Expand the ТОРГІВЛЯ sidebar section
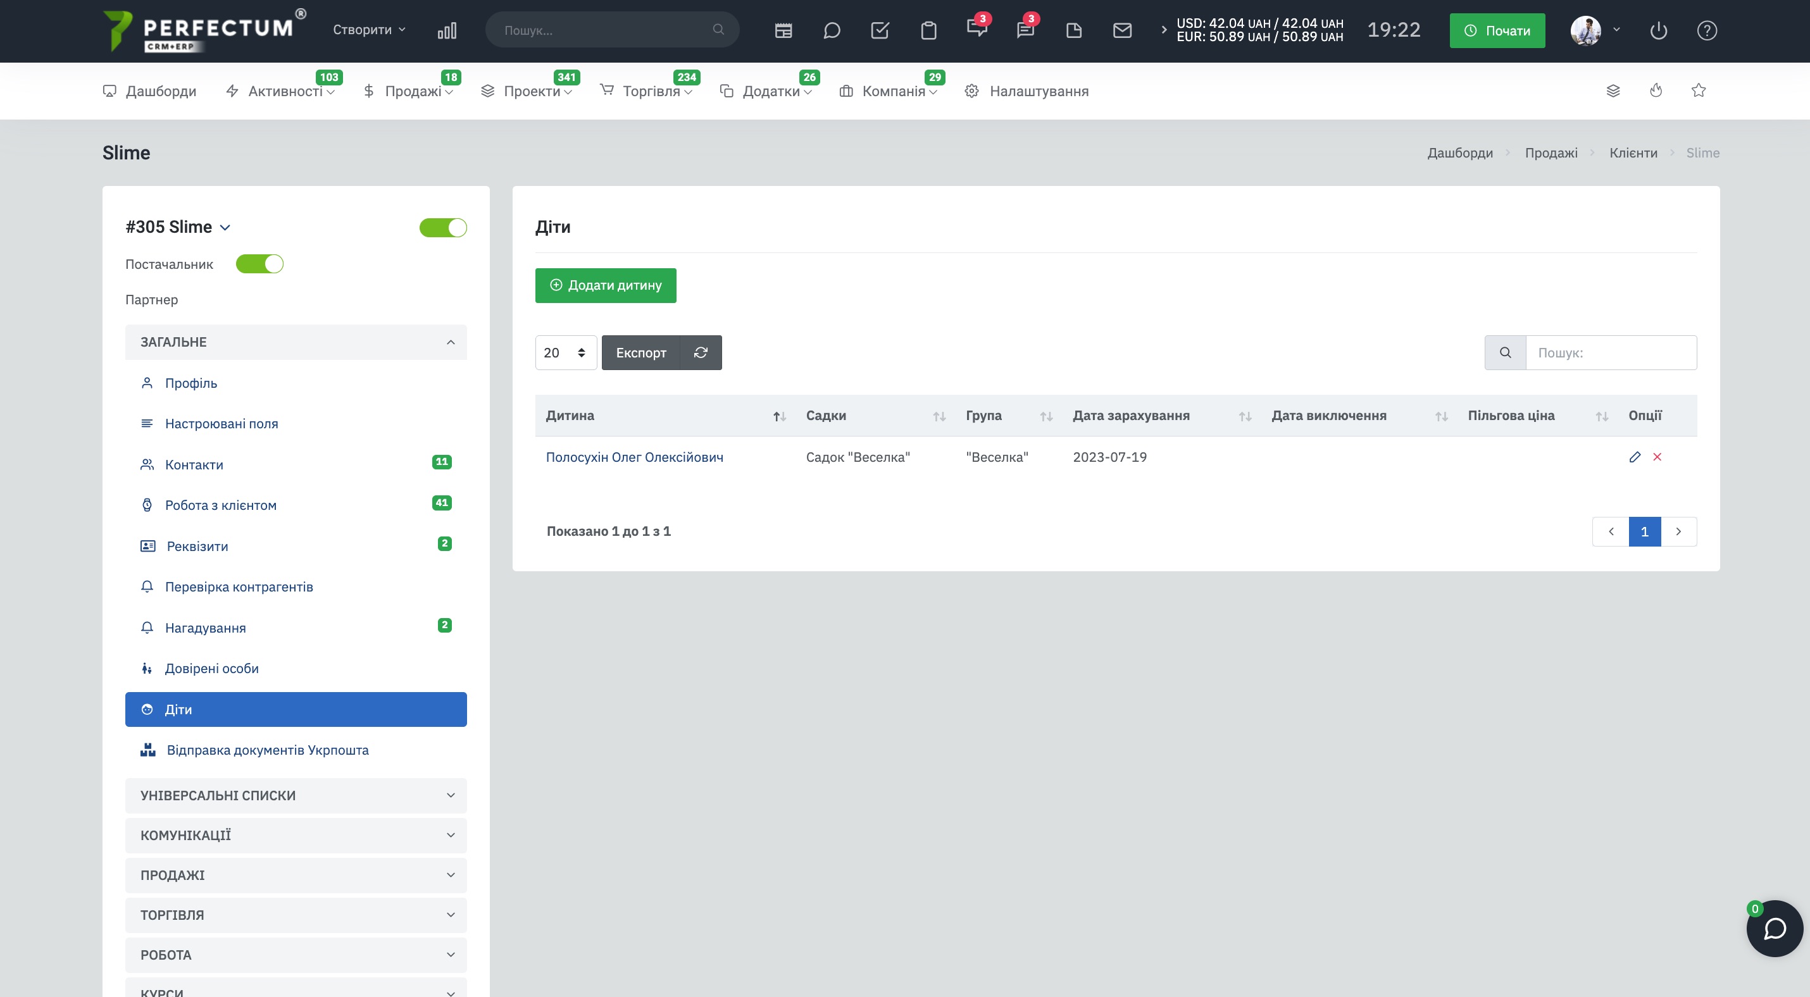Image resolution: width=1810 pixels, height=997 pixels. [296, 915]
